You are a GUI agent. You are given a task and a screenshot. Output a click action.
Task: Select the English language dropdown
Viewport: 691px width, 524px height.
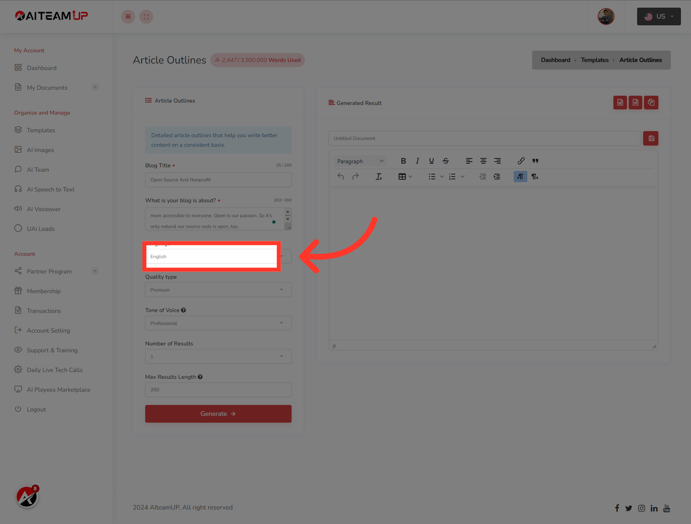[x=218, y=256]
